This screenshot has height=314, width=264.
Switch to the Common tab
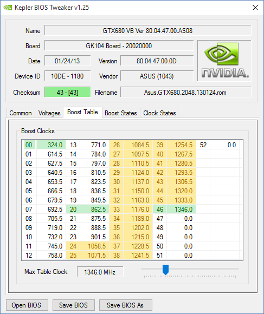click(x=21, y=113)
